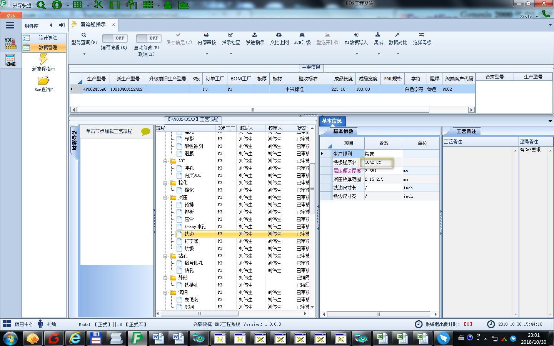Click the 验收标准 column header
The width and height of the screenshot is (554, 346).
click(308, 78)
